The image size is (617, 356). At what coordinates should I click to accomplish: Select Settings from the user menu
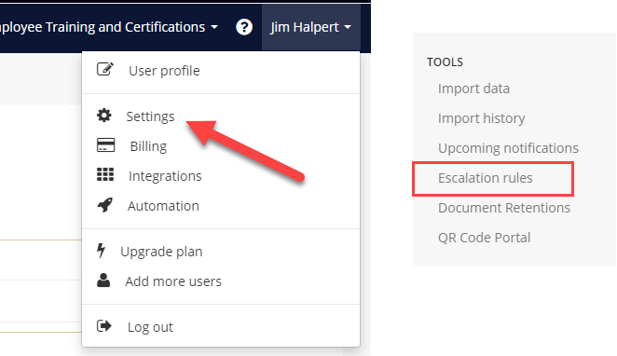coord(150,116)
